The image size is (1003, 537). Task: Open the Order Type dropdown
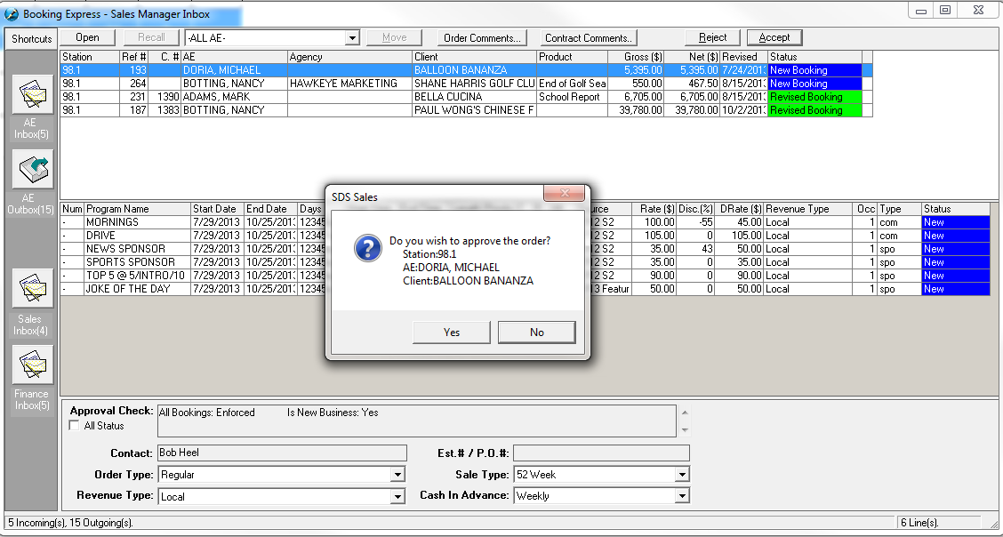pyautogui.click(x=397, y=475)
